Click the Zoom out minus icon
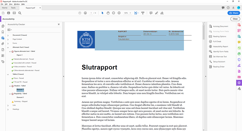This screenshot has width=242, height=131. point(113,13)
